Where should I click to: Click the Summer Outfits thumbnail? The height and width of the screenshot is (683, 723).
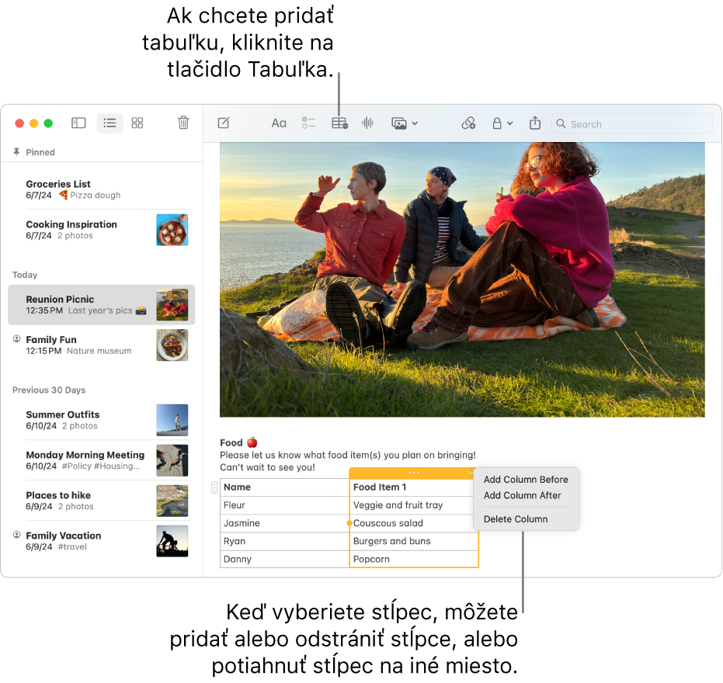[172, 420]
